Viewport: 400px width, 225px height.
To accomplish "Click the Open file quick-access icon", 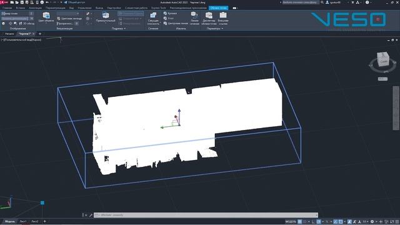I will pyautogui.click(x=17, y=2).
